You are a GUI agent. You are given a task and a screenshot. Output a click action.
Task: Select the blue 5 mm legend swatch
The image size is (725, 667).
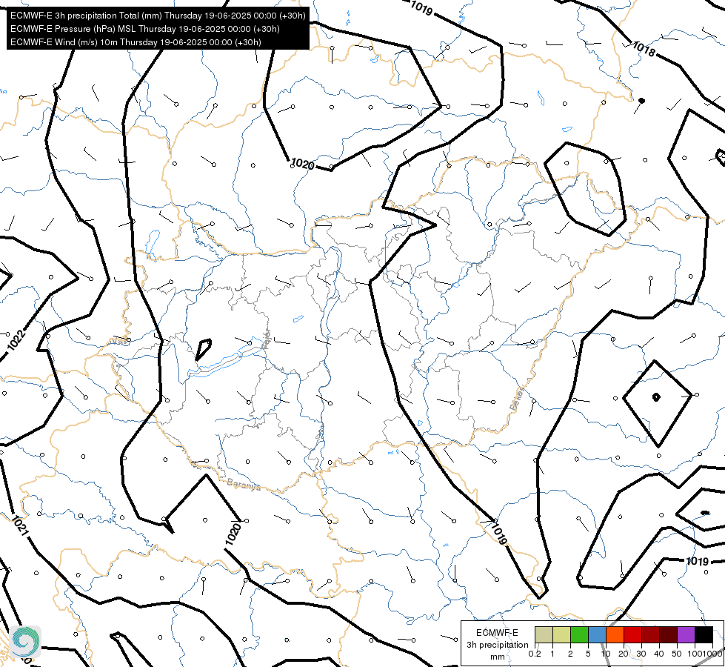coord(597,635)
